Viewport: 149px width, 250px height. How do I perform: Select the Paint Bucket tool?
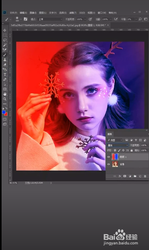5,70
